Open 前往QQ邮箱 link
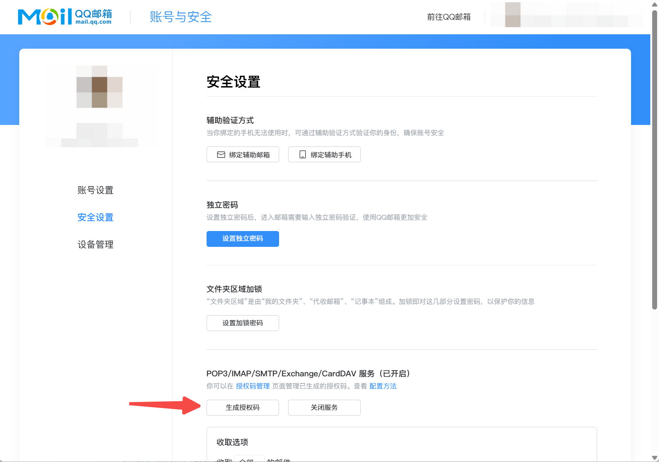Image resolution: width=659 pixels, height=462 pixels. [x=449, y=17]
